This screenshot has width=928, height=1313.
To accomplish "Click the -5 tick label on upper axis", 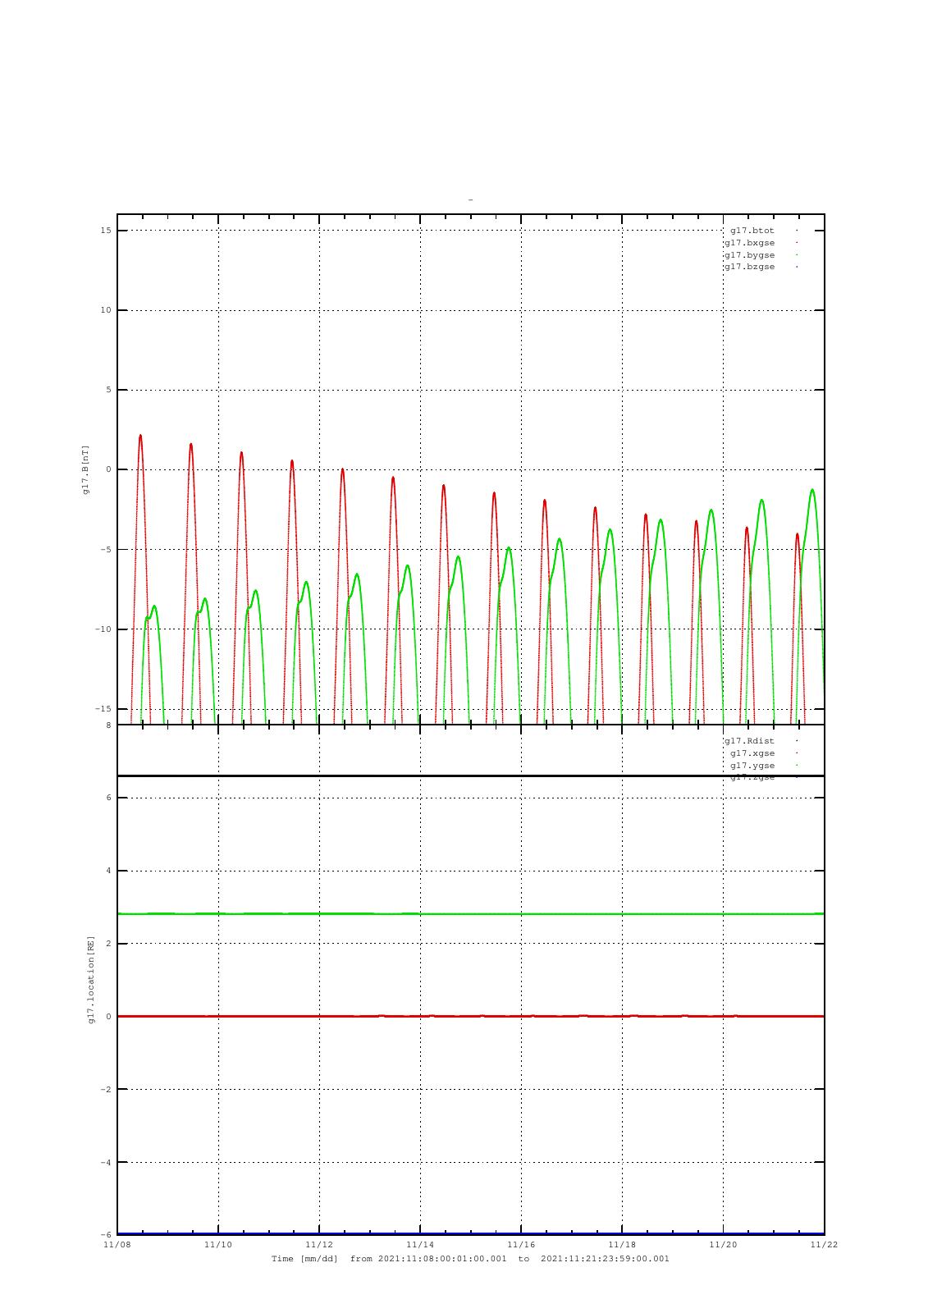I will (x=107, y=550).
